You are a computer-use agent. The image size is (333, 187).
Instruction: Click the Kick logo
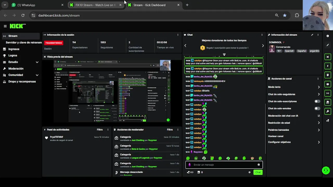pyautogui.click(x=17, y=26)
